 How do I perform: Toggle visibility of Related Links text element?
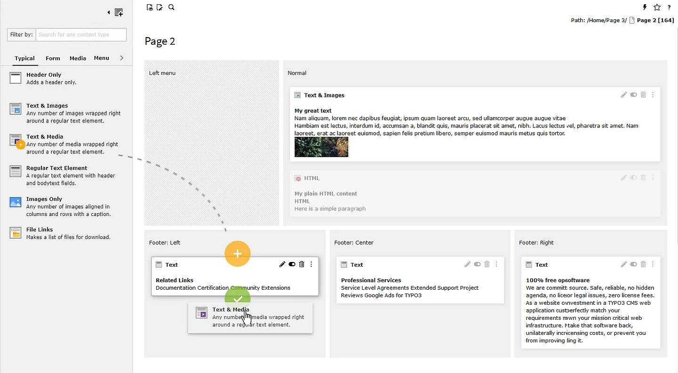[x=292, y=264]
